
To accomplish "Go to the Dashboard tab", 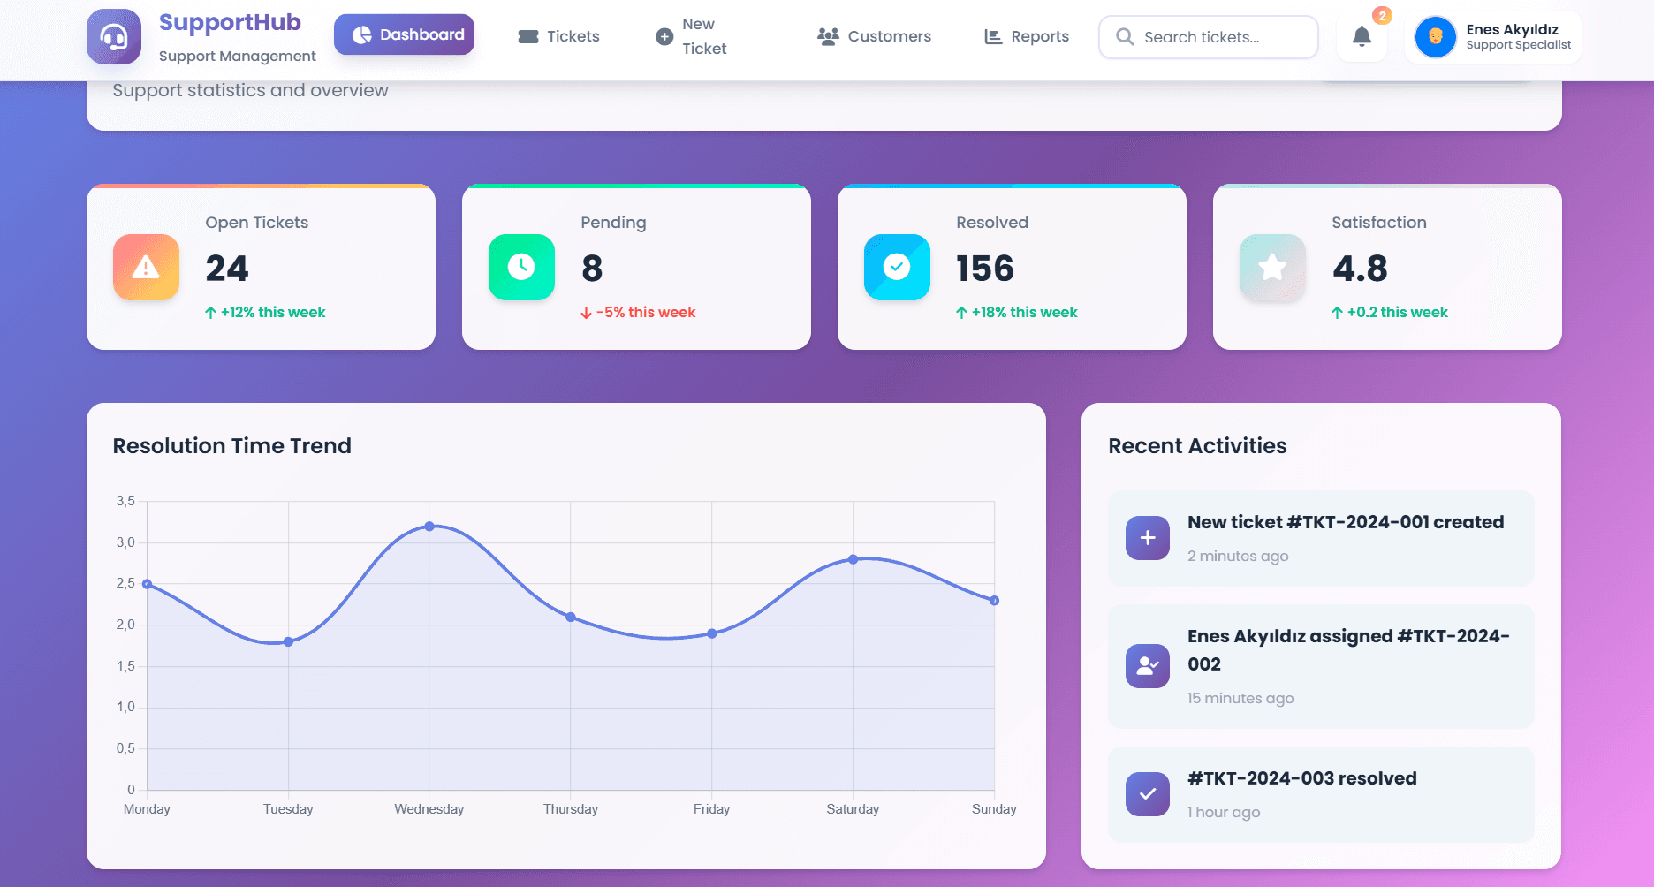I will pos(404,34).
